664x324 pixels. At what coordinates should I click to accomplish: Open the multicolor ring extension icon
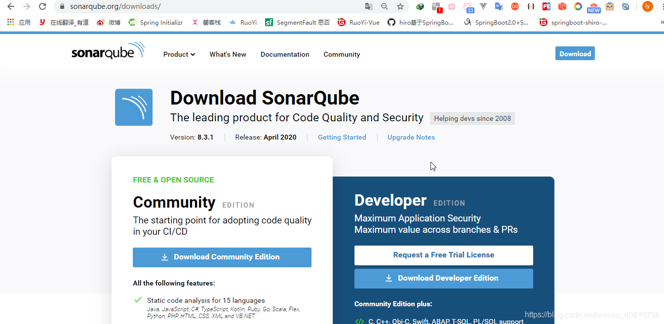(578, 6)
